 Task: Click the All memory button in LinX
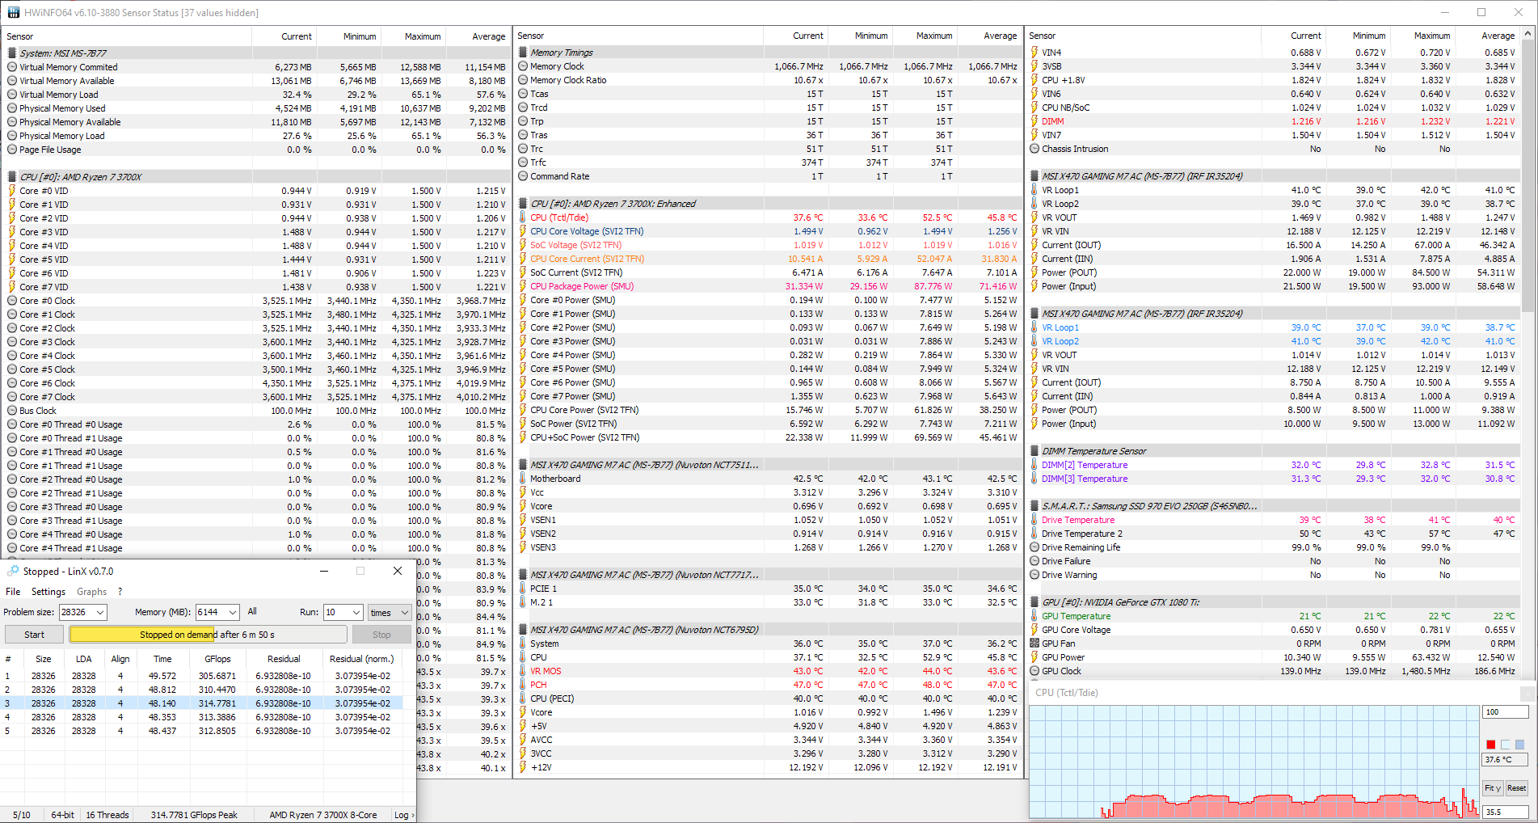252,611
